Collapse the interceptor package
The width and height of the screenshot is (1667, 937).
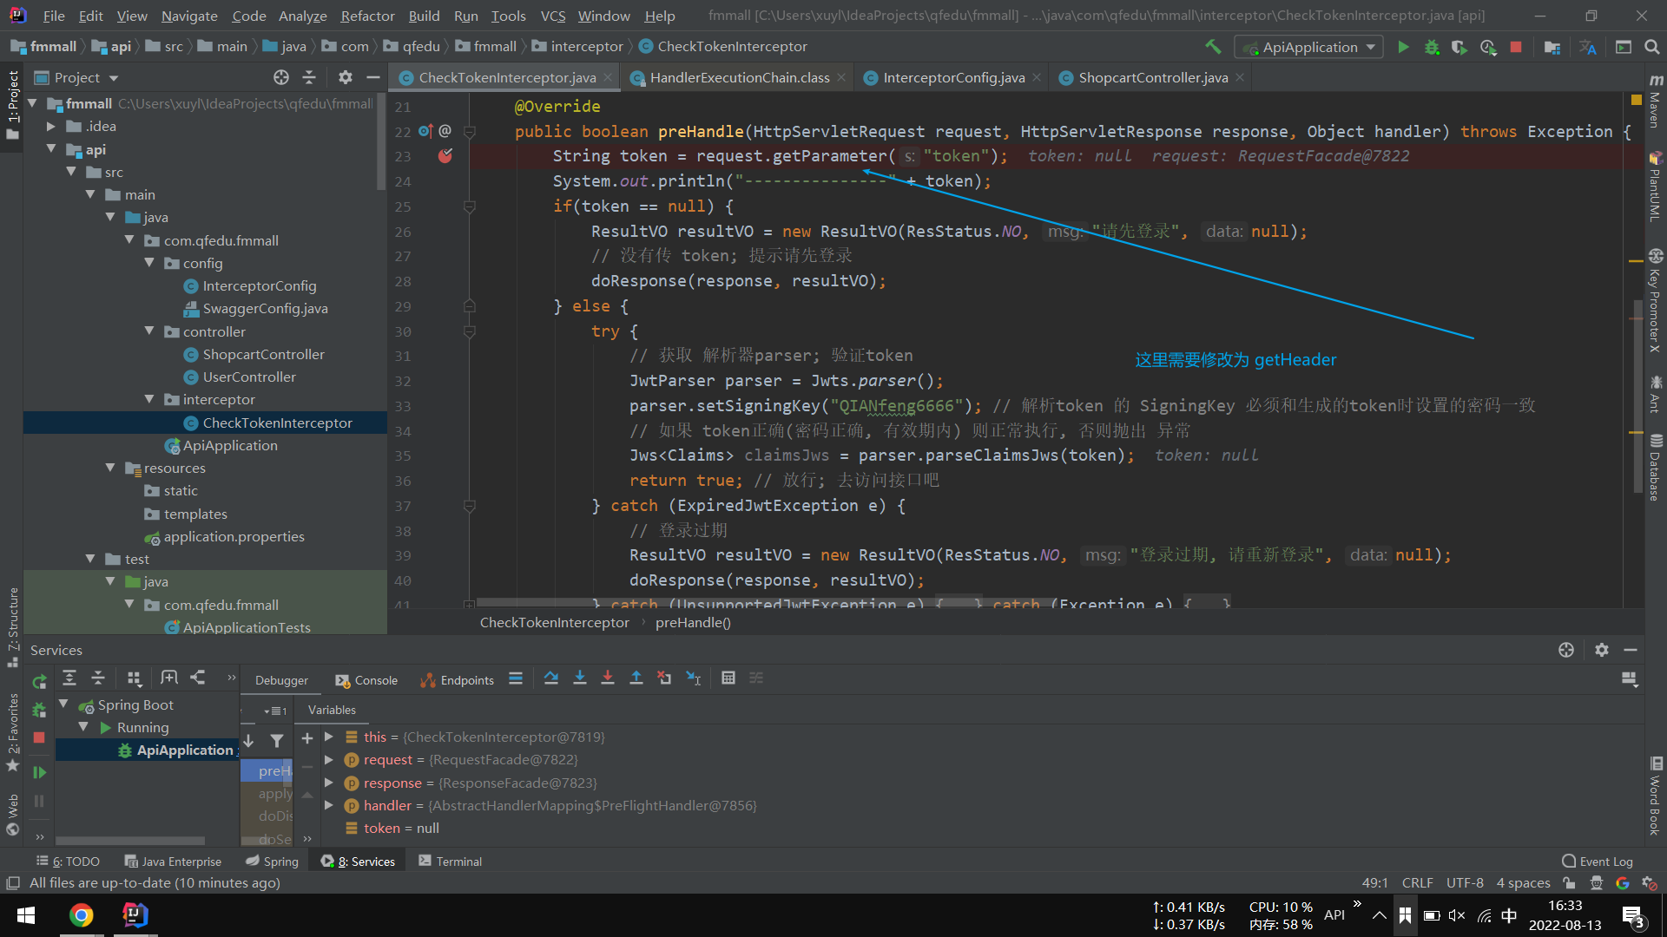click(149, 399)
